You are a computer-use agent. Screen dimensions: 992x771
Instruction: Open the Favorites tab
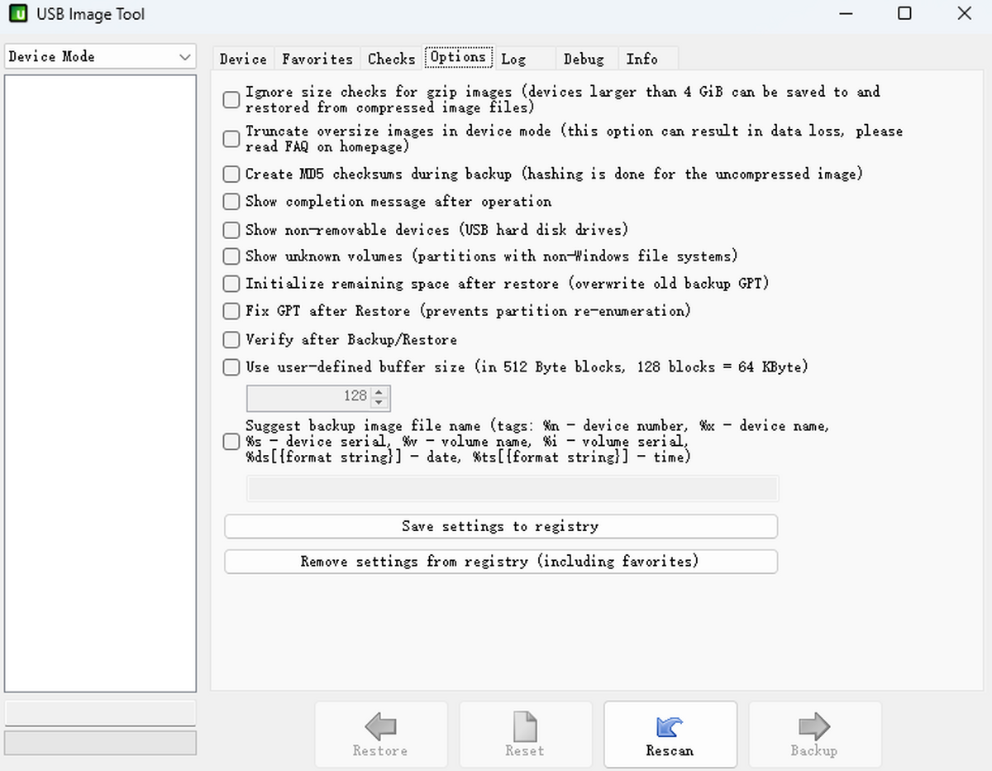pyautogui.click(x=317, y=59)
